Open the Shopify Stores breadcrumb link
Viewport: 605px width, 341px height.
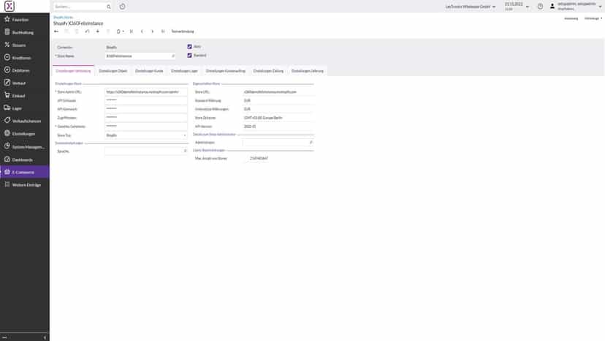point(63,18)
